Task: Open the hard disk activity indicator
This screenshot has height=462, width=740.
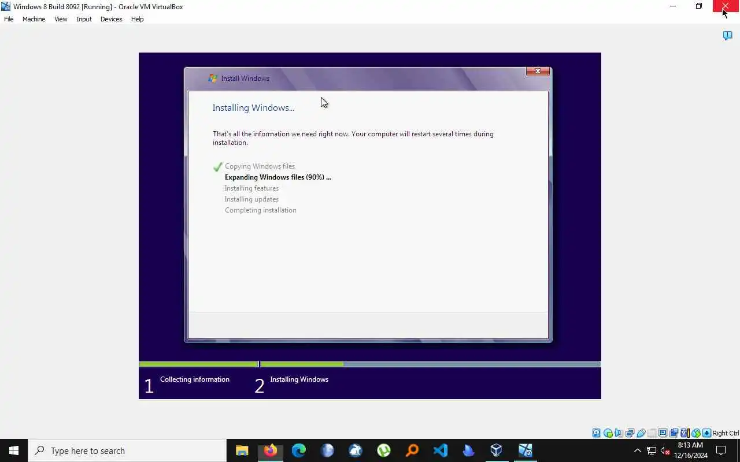Action: click(x=596, y=433)
